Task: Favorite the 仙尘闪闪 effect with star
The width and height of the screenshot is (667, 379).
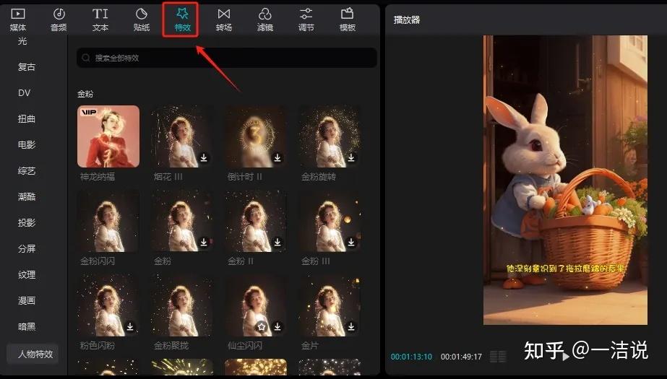Action: pos(261,326)
